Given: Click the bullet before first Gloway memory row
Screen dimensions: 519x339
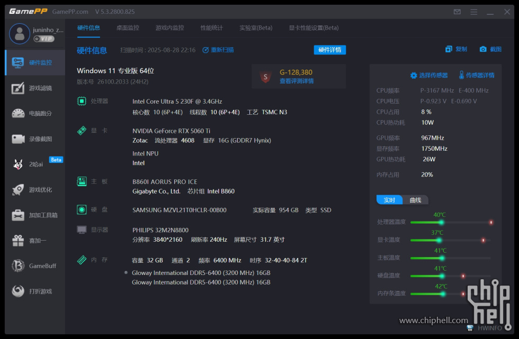Looking at the screenshot, I should [x=126, y=272].
